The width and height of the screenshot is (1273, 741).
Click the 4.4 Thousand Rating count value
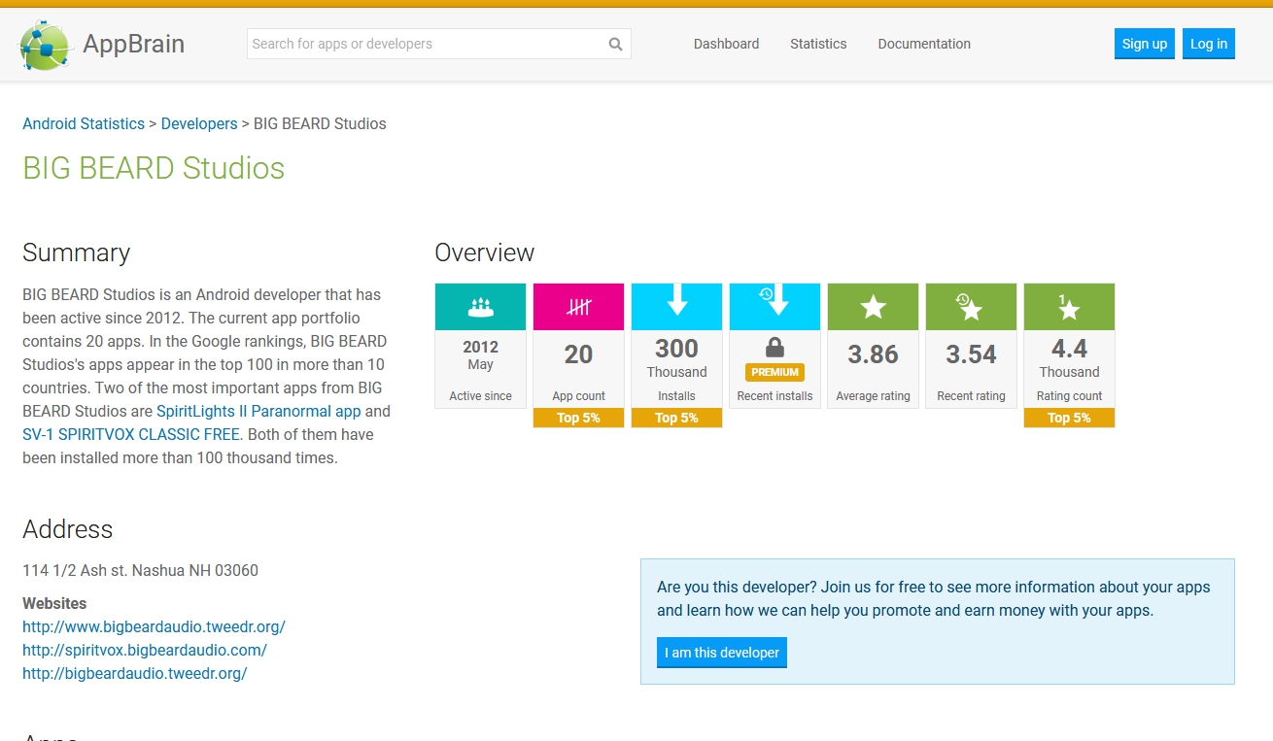[x=1069, y=357]
